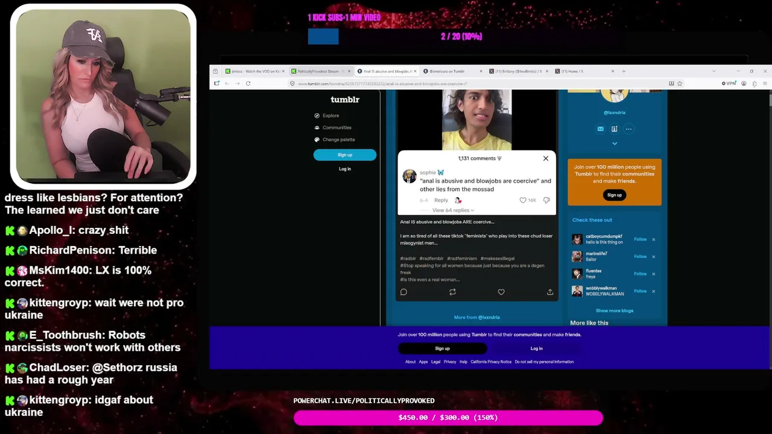This screenshot has width=772, height=434.
Task: Open the comments sort filter icon
Action: tap(499, 159)
